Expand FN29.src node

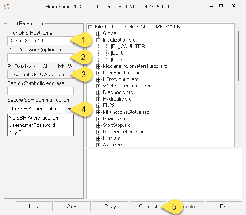tap(98, 106)
